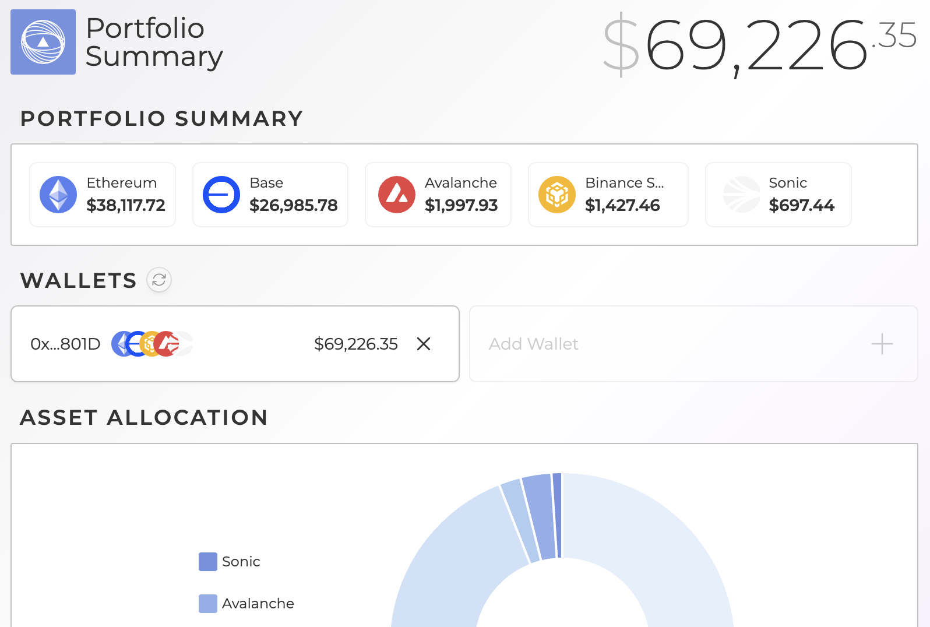Screen dimensions: 930x627
Task: Click the red Avalanche logo icon
Action: coord(396,195)
